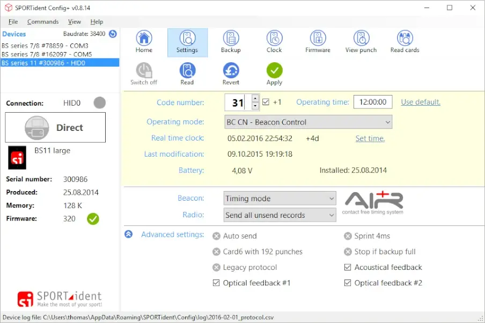This screenshot has height=323, width=485.
Task: Open the Operating mode dropdown
Action: point(308,122)
